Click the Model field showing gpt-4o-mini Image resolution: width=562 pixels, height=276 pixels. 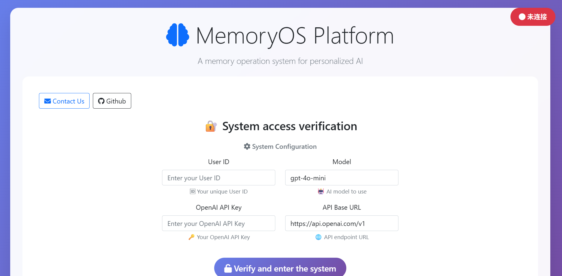[342, 178]
